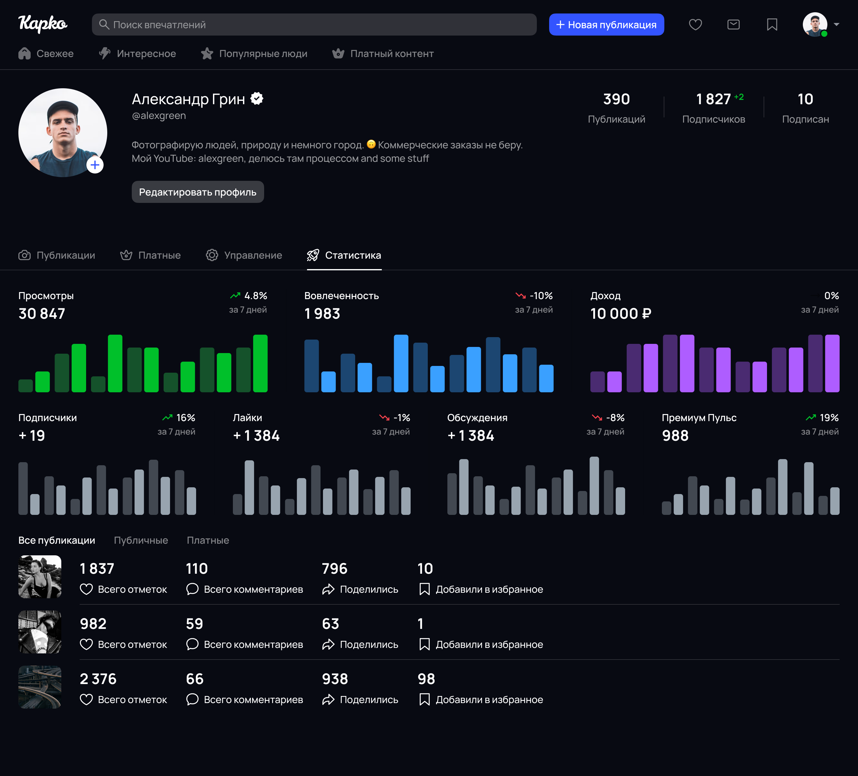Open the 390 Публикаций counter
The image size is (858, 776).
tap(616, 108)
